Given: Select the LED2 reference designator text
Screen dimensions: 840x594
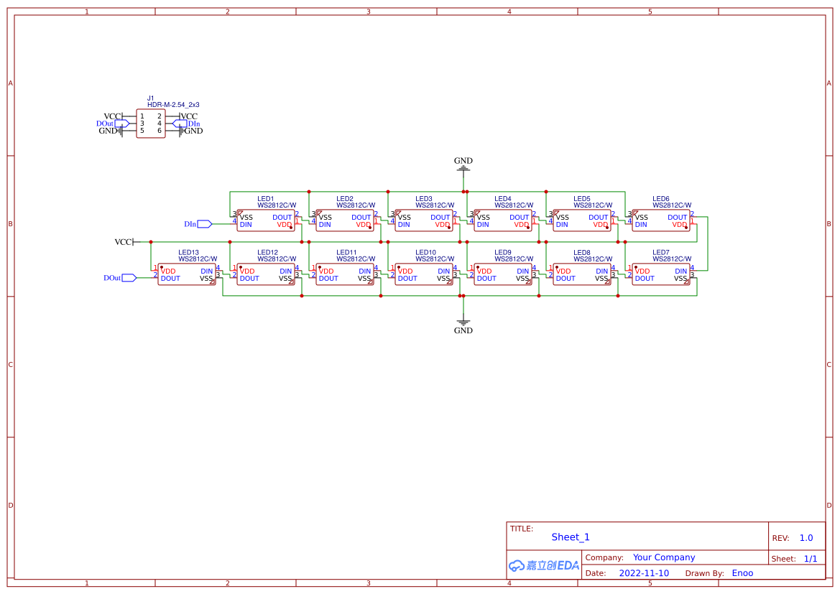Looking at the screenshot, I should pyautogui.click(x=346, y=198).
